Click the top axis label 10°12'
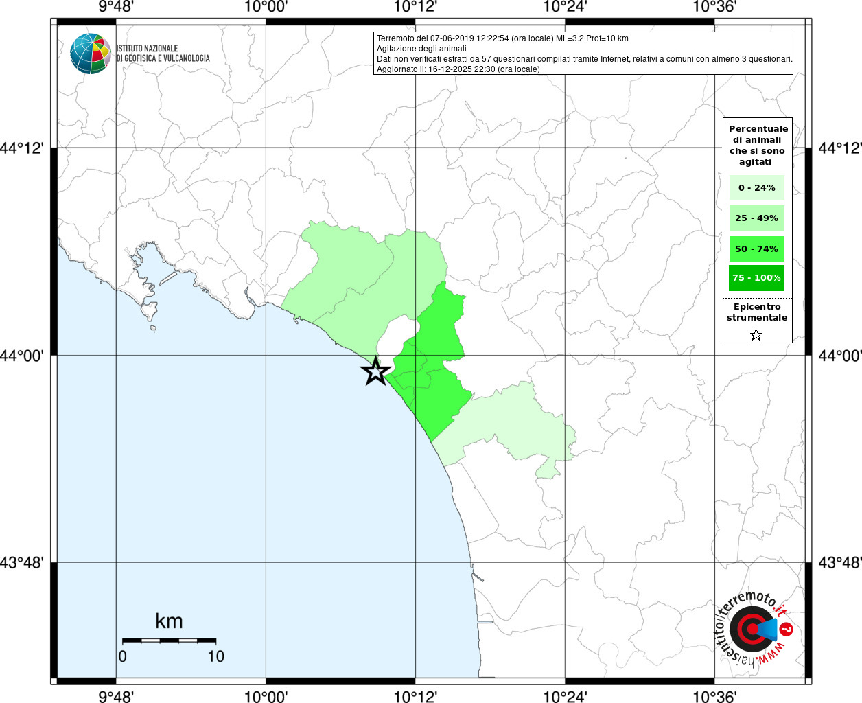This screenshot has width=862, height=703. pyautogui.click(x=415, y=7)
